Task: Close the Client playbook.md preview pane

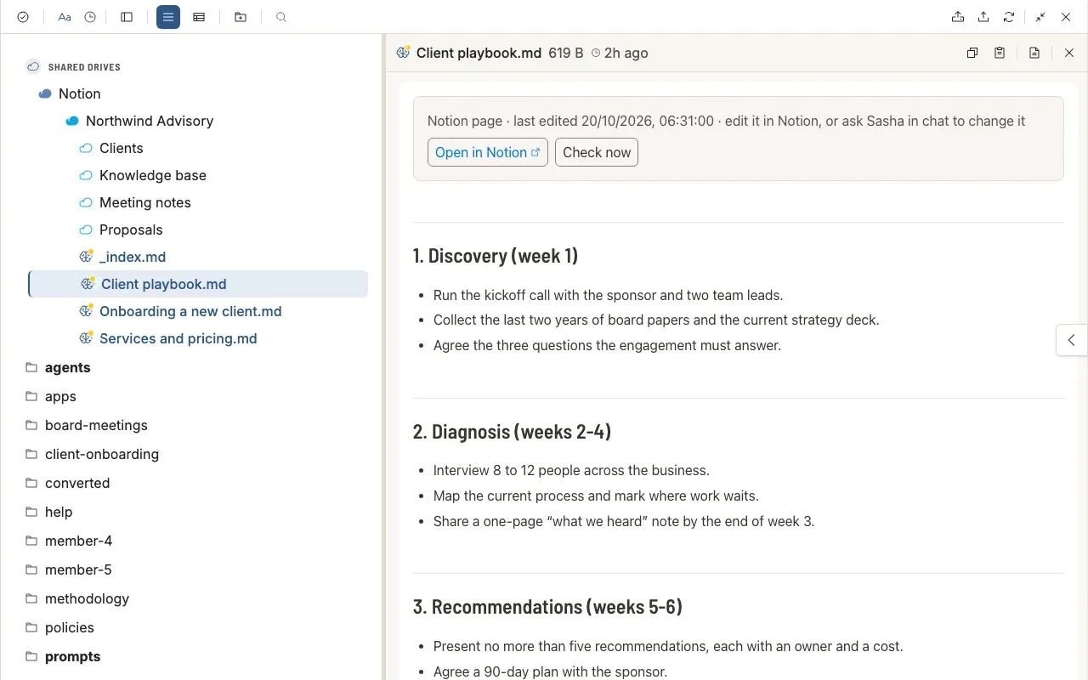Action: (1069, 53)
